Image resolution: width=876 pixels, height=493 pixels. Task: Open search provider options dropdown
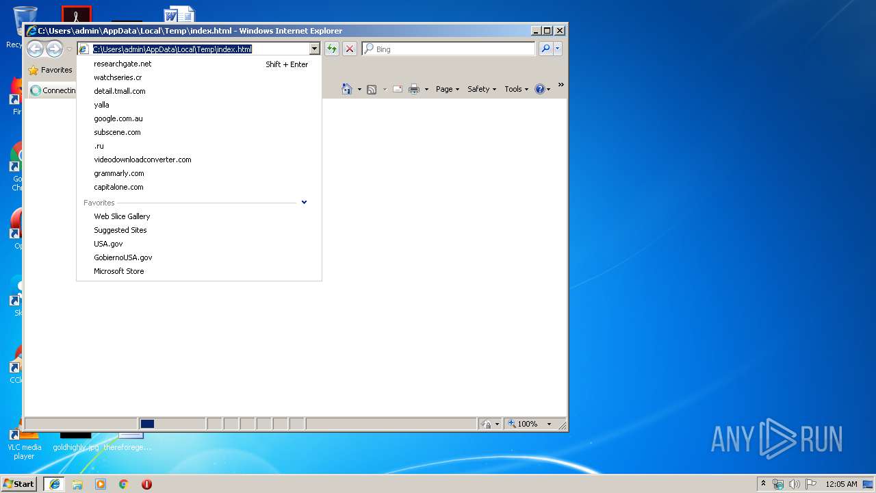coord(558,49)
